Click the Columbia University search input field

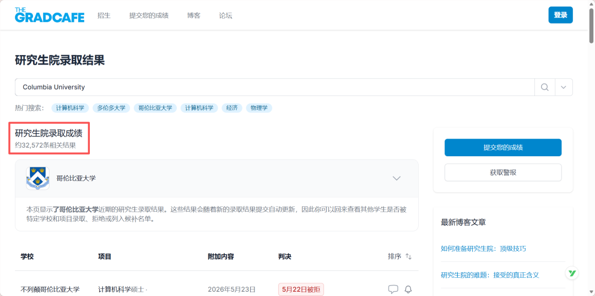[275, 87]
